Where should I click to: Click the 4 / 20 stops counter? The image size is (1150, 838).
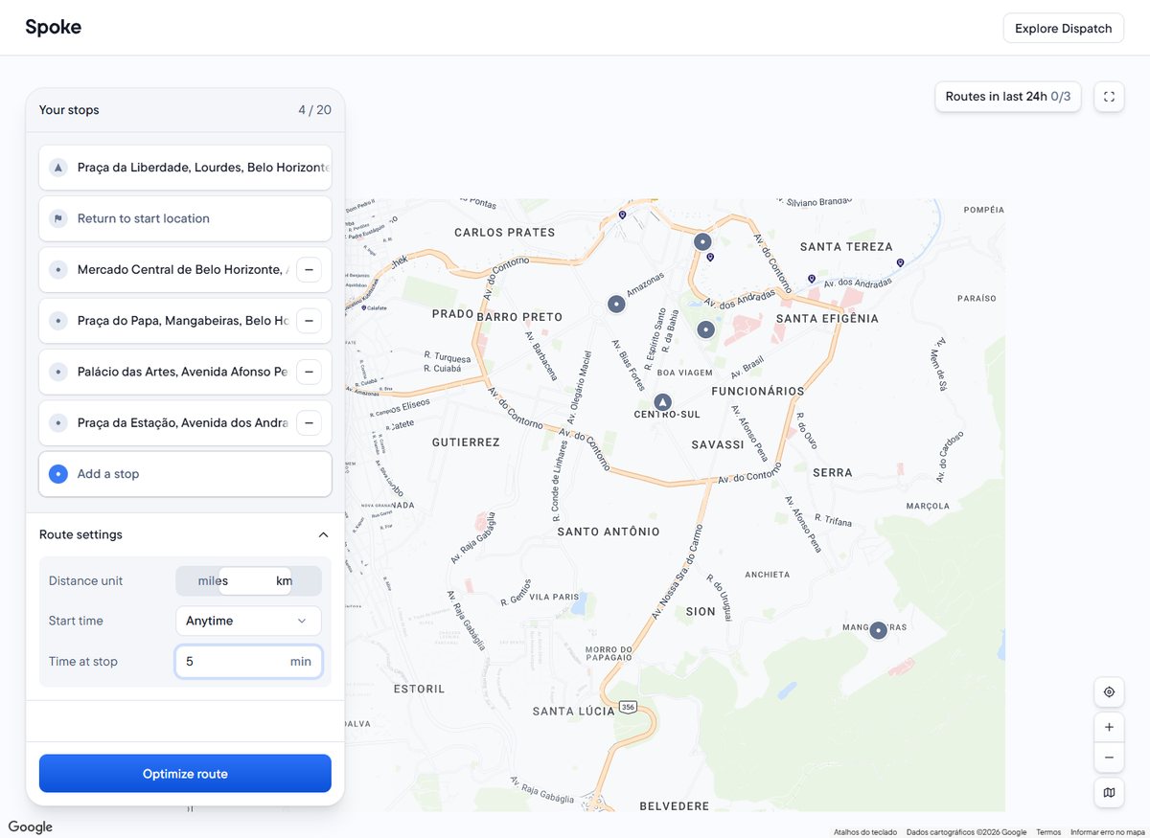[x=314, y=110]
